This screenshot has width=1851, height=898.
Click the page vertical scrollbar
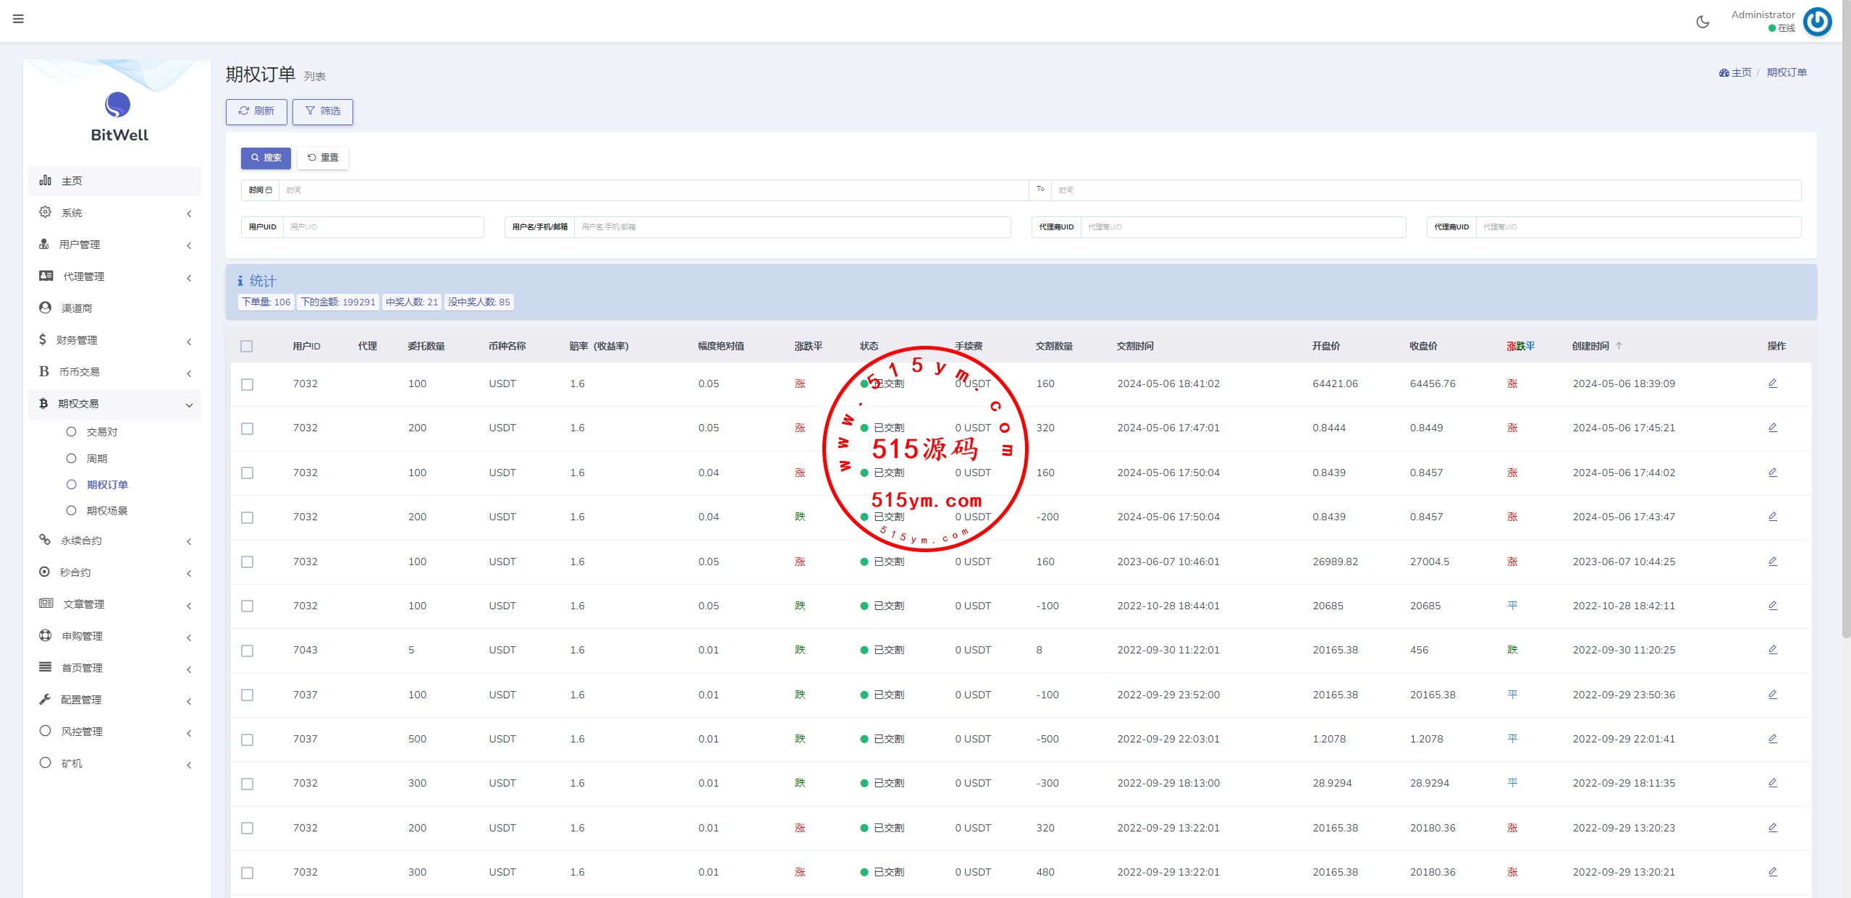pos(1846,318)
